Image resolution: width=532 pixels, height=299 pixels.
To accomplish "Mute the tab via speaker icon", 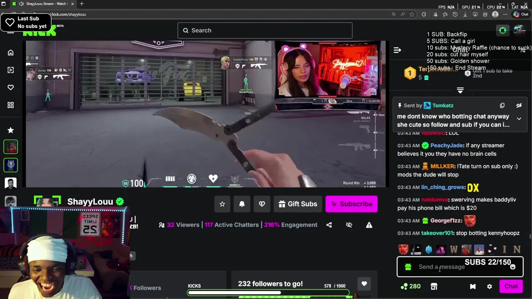I will click(x=21, y=4).
